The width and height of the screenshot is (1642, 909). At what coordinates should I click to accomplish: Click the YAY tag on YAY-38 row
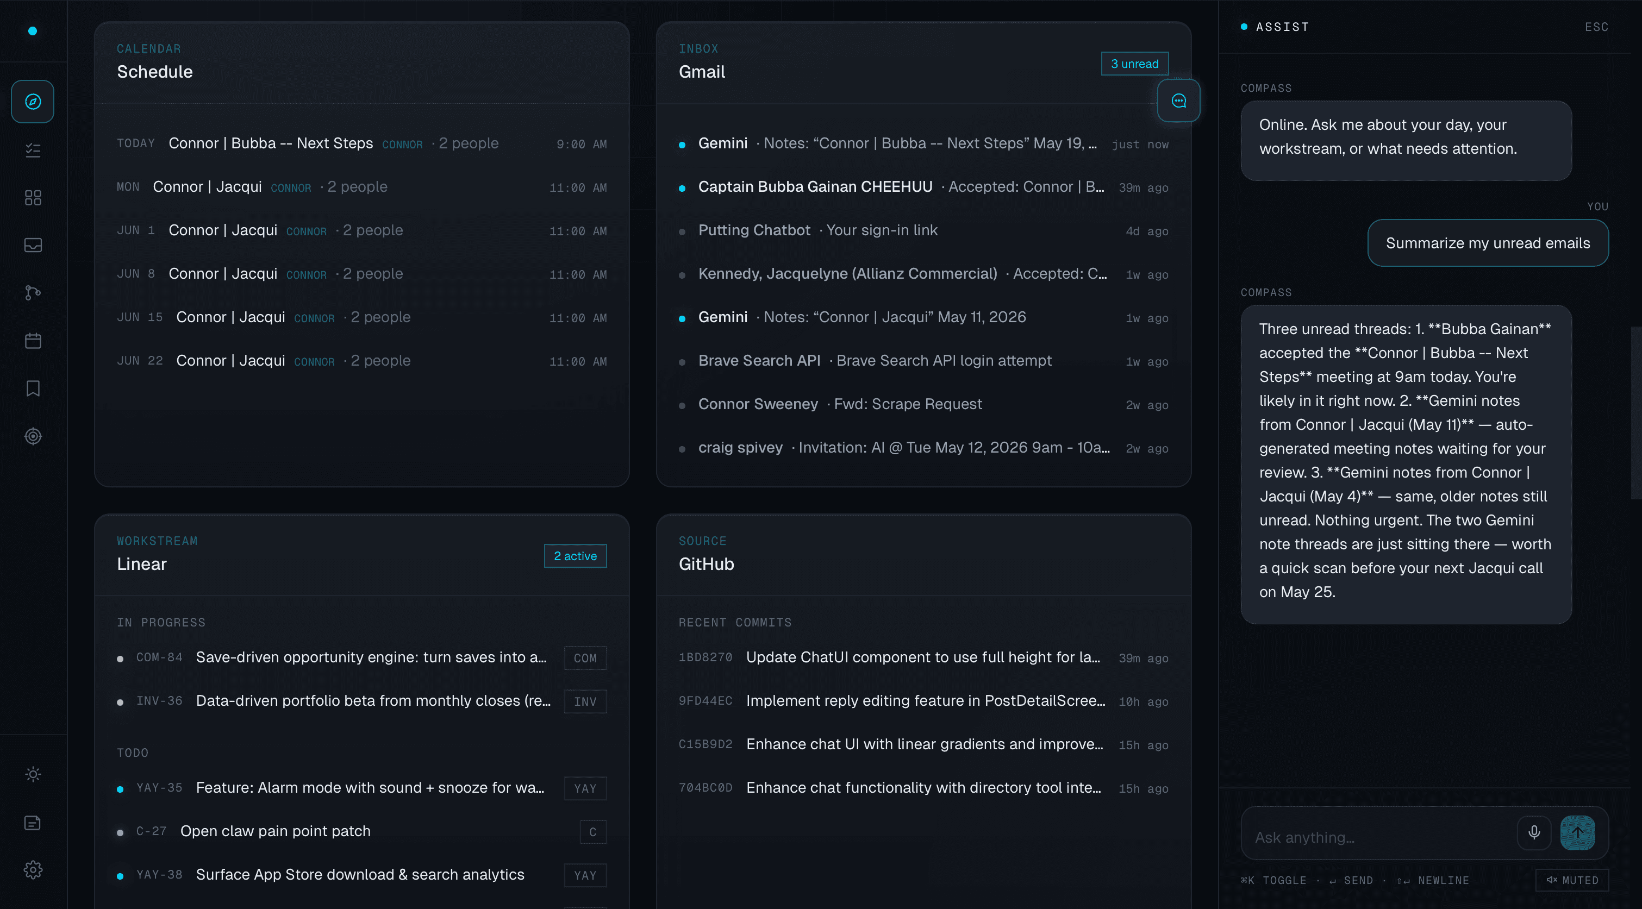pos(585,875)
